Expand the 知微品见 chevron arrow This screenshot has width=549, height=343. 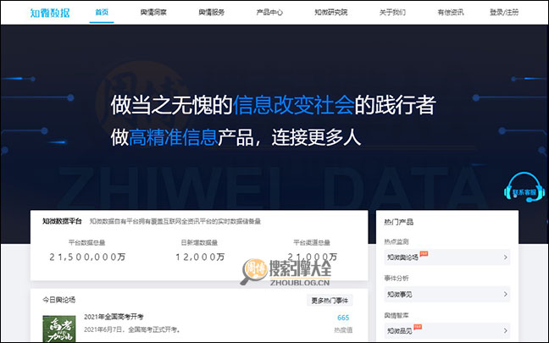click(505, 331)
